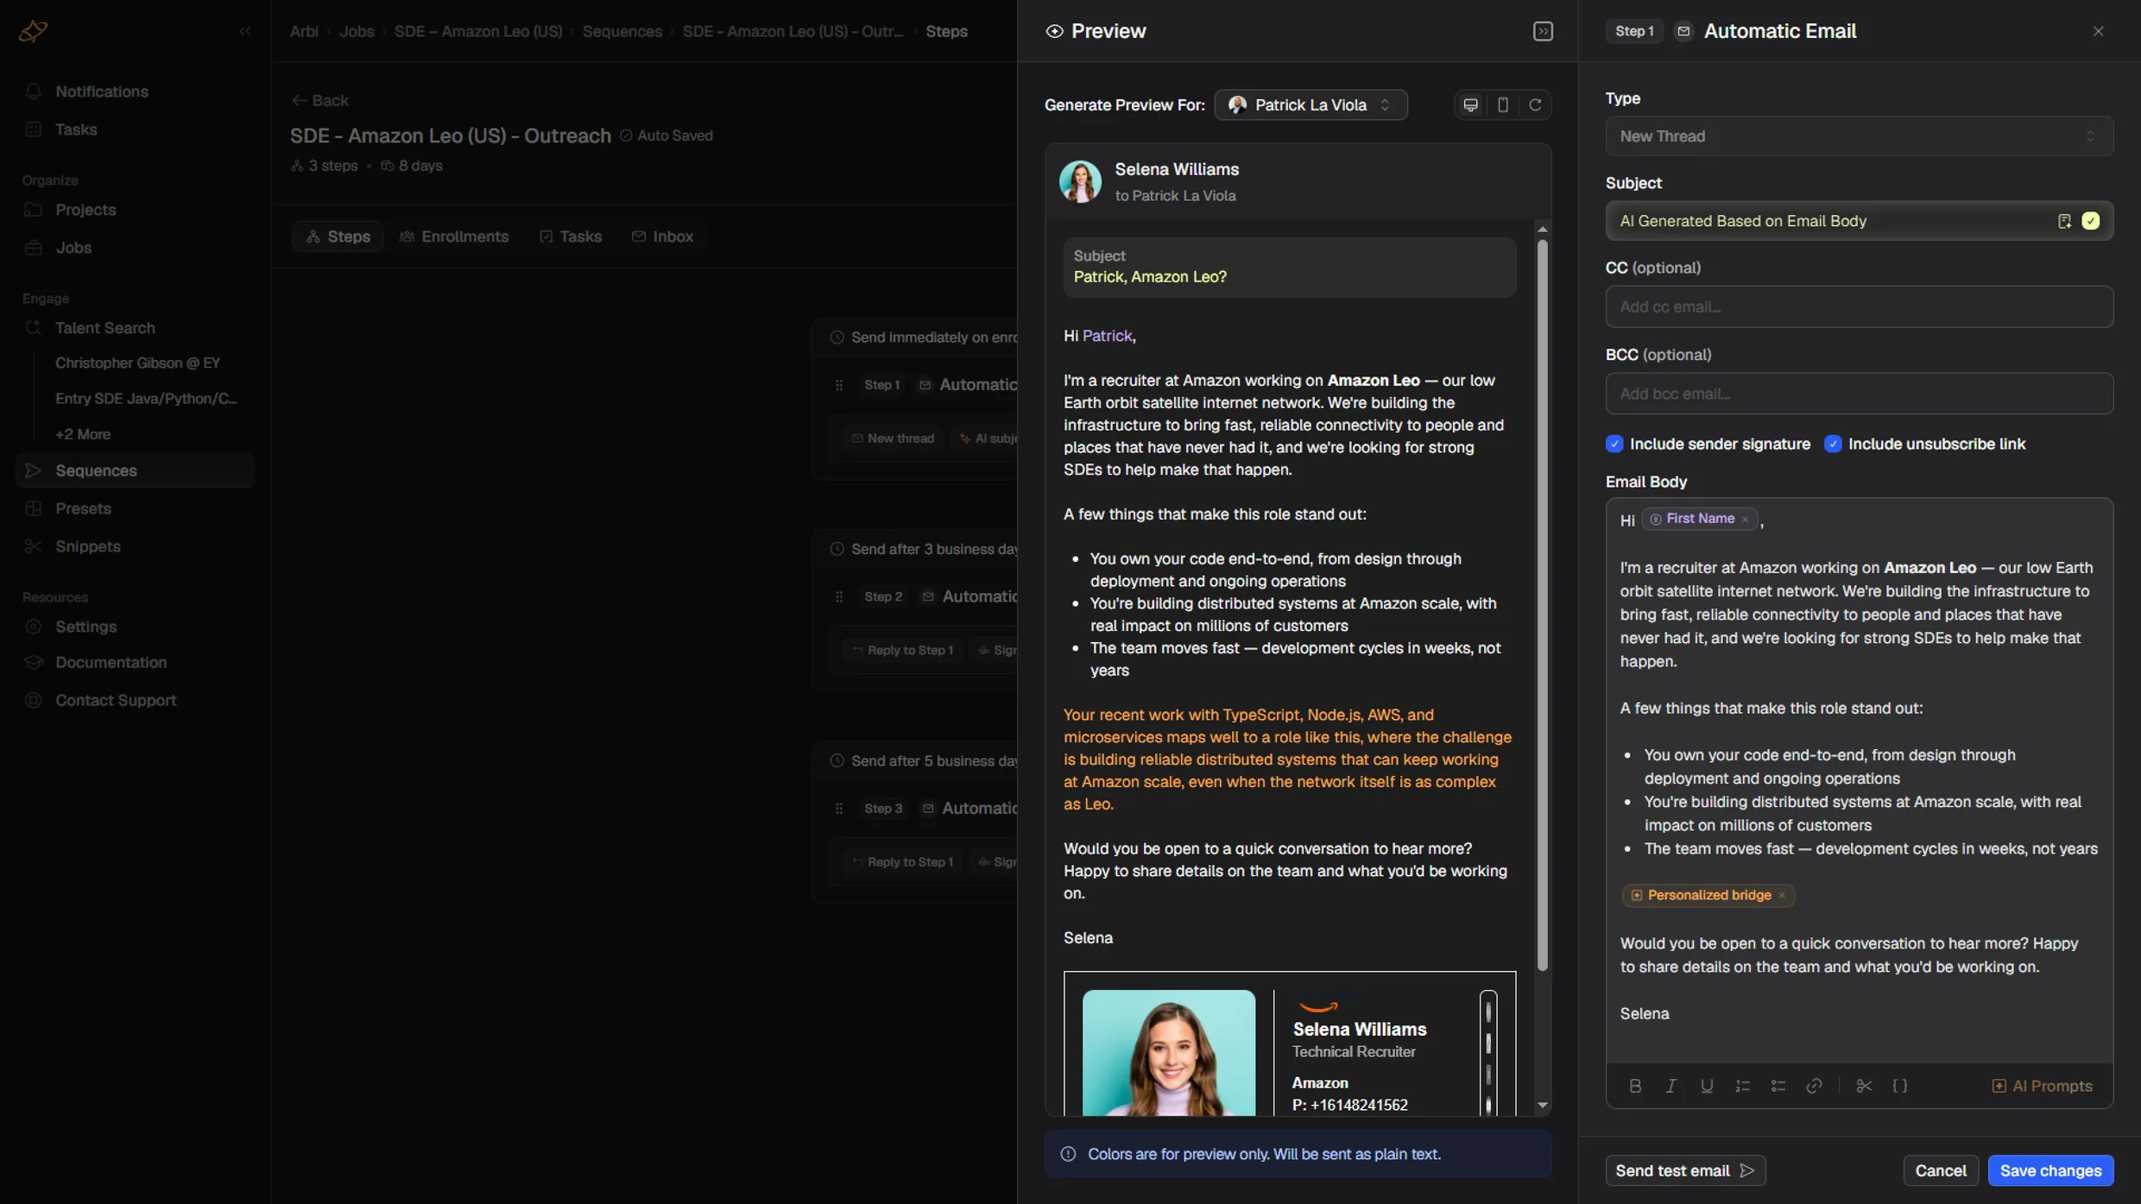Insert a variable using the braces icon
The width and height of the screenshot is (2141, 1204).
[1899, 1086]
